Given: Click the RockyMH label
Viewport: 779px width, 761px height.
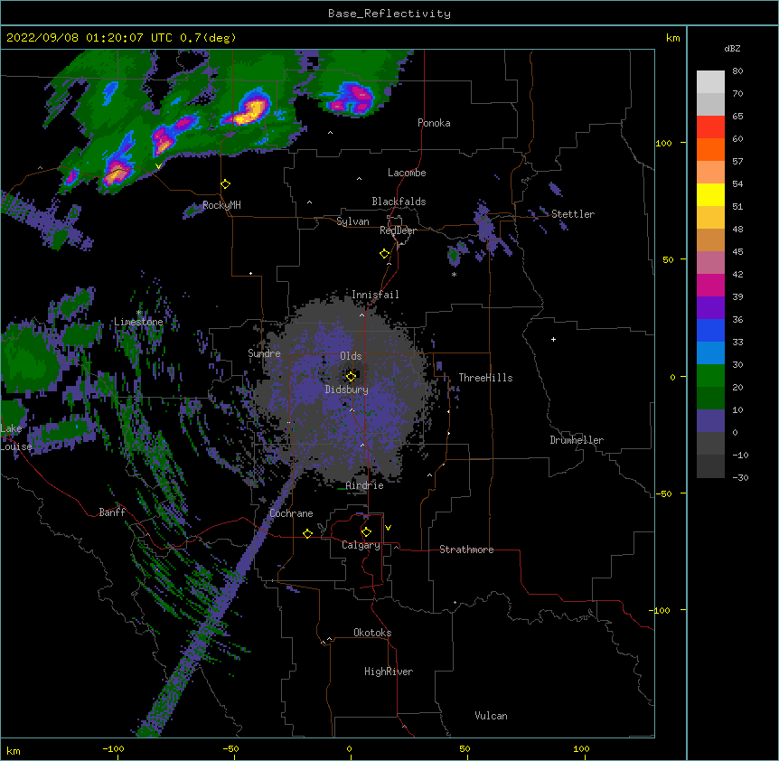Looking at the screenshot, I should pos(221,205).
